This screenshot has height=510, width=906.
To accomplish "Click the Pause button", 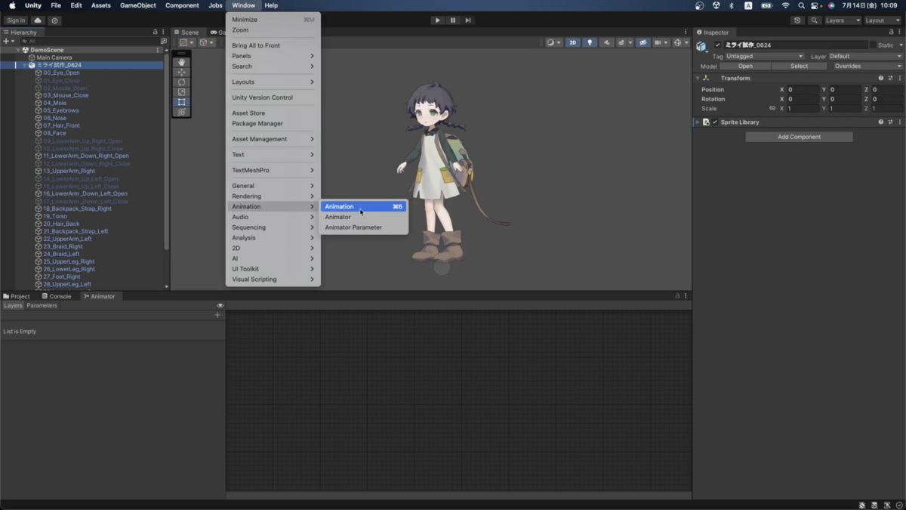I will point(453,20).
